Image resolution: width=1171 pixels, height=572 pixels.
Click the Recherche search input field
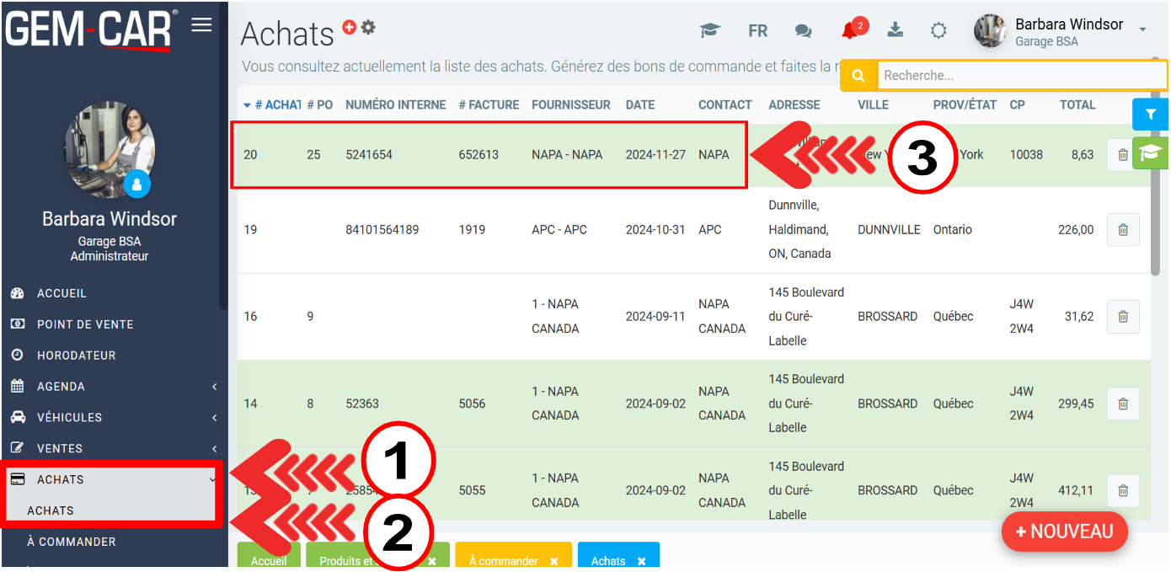click(1021, 76)
